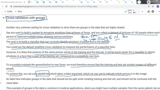Select the heading Cross-validation with groups
The image size is (160, 90).
25,18
